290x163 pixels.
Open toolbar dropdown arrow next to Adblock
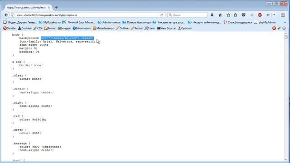[x=274, y=15]
